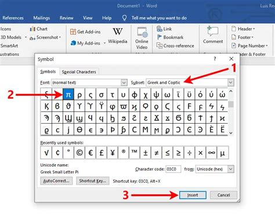Image resolution: width=275 pixels, height=220 pixels.
Task: Open the Header options
Action: (243, 29)
